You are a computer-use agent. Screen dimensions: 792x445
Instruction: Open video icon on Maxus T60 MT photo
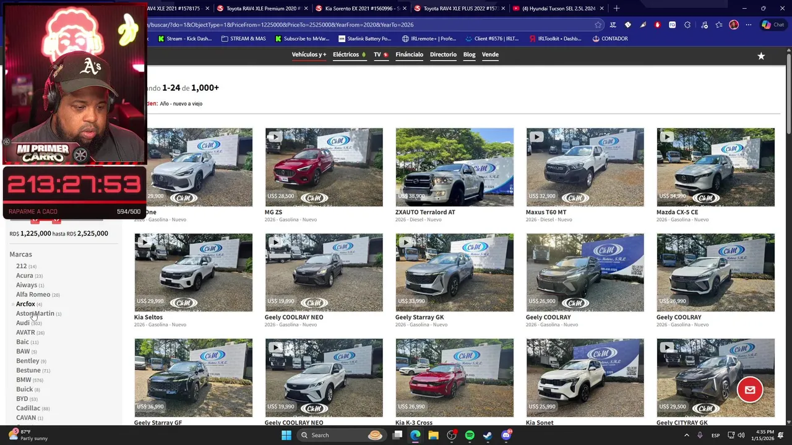(536, 137)
